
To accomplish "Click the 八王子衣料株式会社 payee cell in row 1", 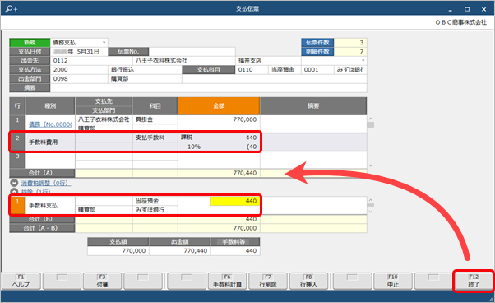I will tap(104, 119).
